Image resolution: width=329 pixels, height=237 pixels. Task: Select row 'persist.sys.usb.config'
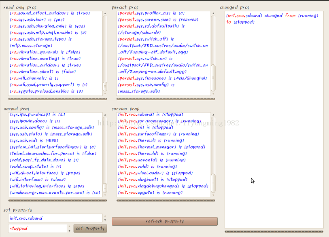(146, 88)
